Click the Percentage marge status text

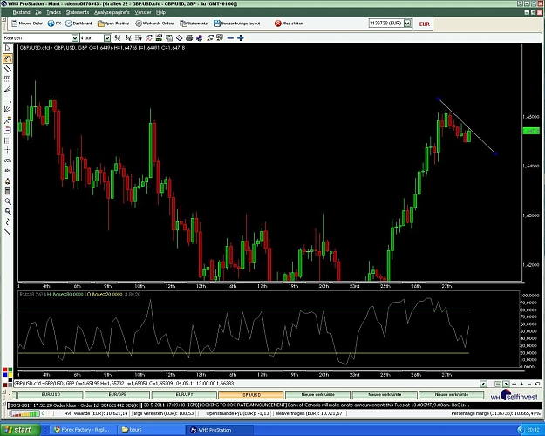tap(495, 413)
